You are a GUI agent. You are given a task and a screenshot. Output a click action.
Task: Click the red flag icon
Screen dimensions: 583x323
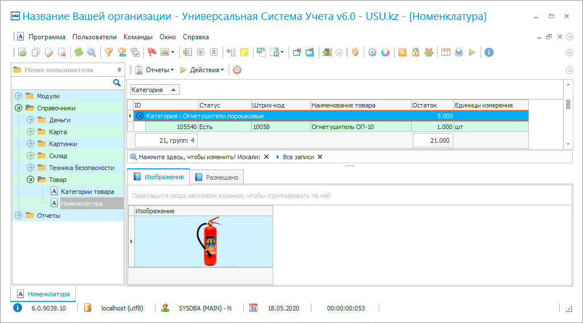[x=151, y=52]
